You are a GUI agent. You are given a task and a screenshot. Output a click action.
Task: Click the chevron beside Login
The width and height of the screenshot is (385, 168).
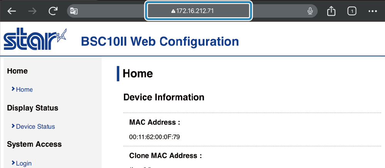(x=13, y=163)
